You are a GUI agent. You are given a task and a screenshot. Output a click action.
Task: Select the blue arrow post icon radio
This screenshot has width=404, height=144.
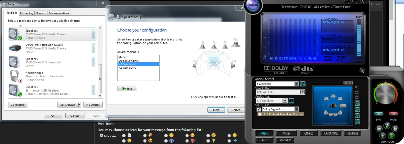(x=229, y=141)
